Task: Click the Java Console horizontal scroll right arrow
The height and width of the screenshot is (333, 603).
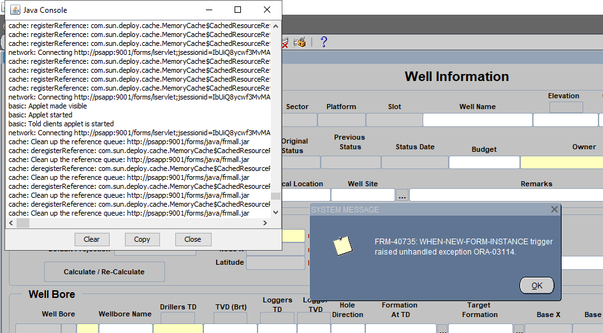Action: 265,223
